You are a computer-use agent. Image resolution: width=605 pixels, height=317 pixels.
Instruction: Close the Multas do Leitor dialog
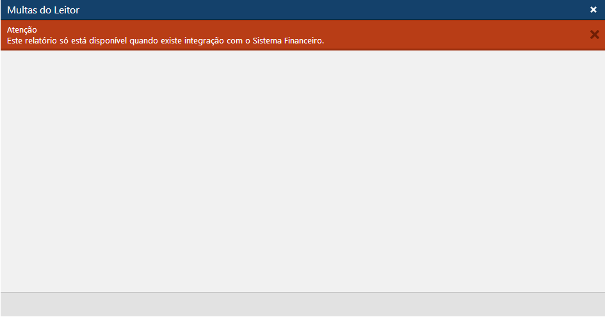coord(593,10)
